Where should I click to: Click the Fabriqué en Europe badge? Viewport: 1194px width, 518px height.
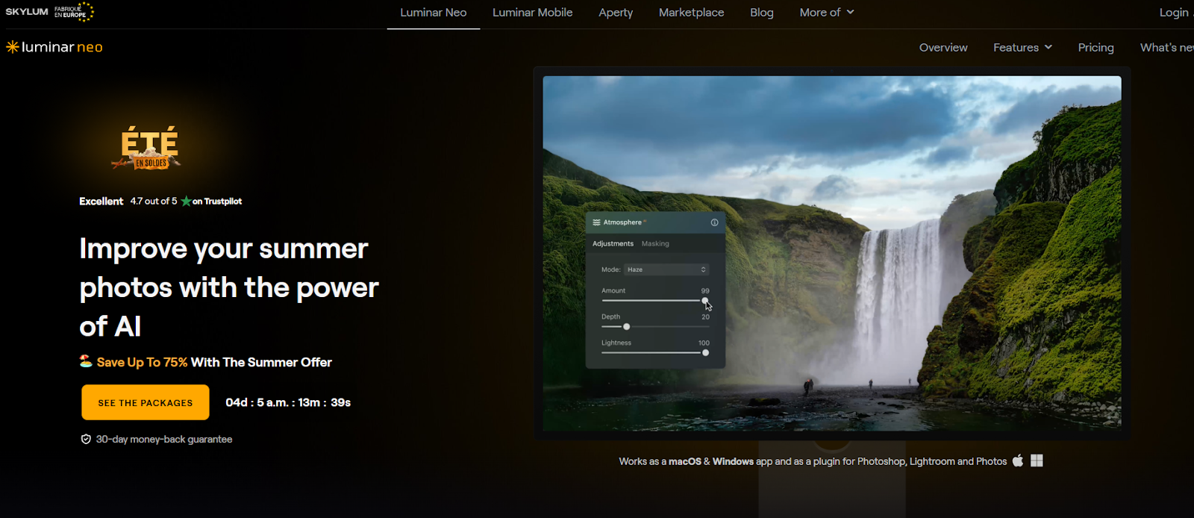click(74, 12)
